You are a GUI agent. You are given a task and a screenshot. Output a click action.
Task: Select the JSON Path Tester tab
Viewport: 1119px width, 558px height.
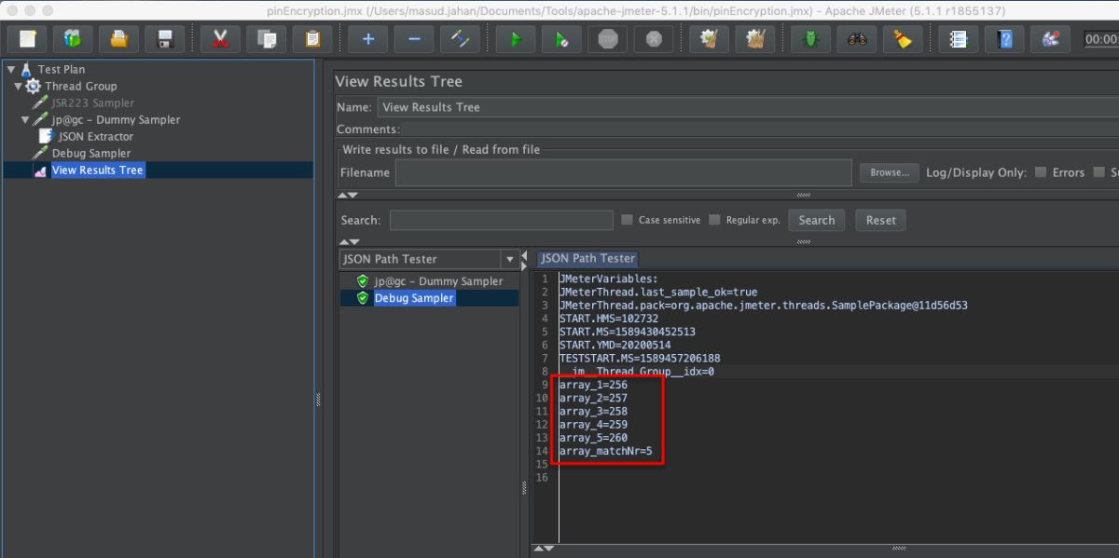[x=587, y=258]
